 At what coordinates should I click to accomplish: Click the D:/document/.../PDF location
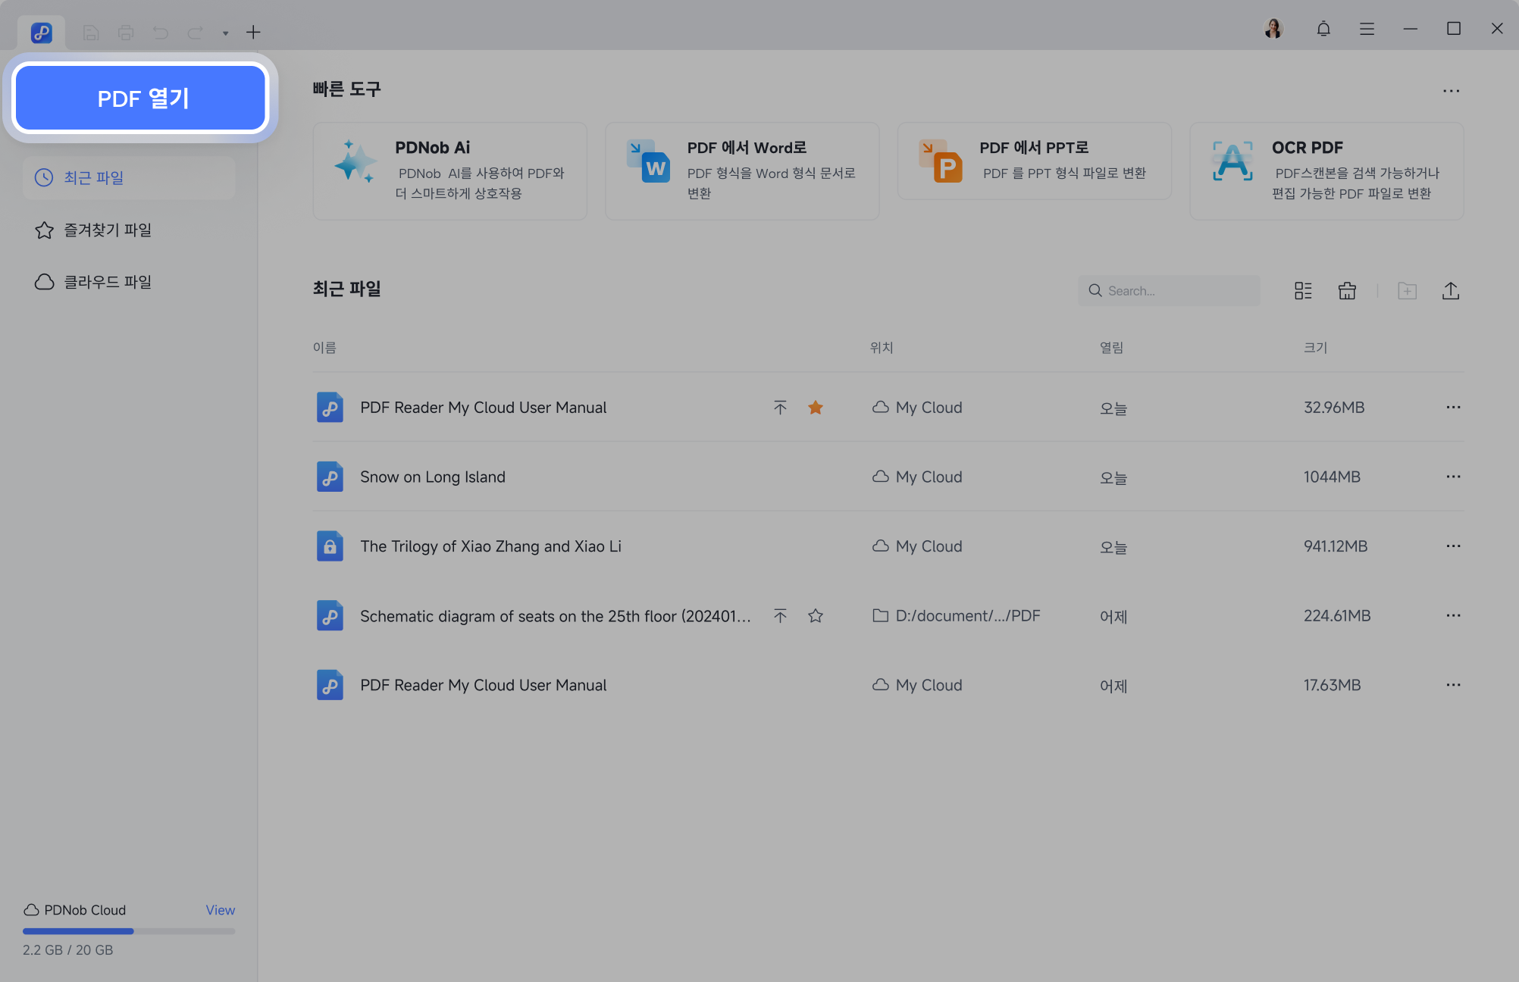pyautogui.click(x=957, y=616)
